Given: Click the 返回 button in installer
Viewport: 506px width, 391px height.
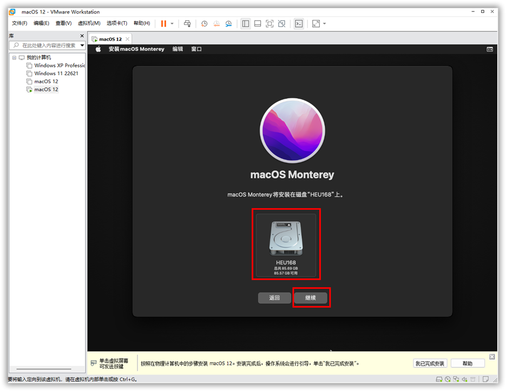Looking at the screenshot, I should 274,298.
